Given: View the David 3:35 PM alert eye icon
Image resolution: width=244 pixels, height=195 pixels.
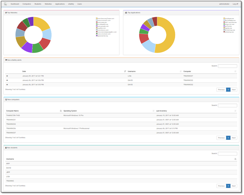Looking at the screenshot, I should (x=7, y=84).
